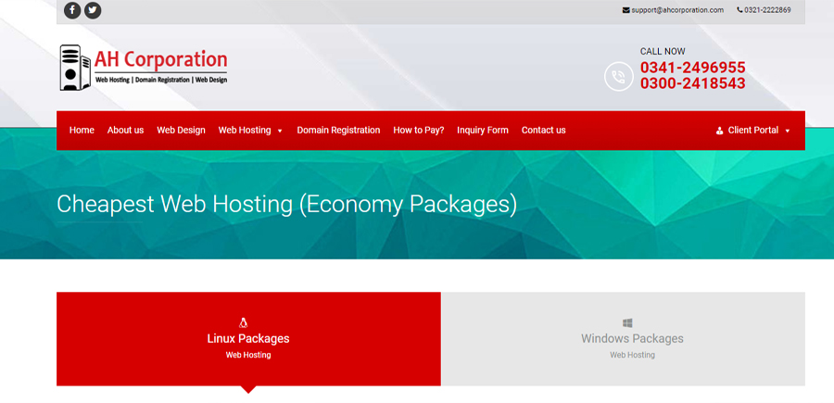Click the circular phone call icon
834x403 pixels.
pyautogui.click(x=619, y=77)
